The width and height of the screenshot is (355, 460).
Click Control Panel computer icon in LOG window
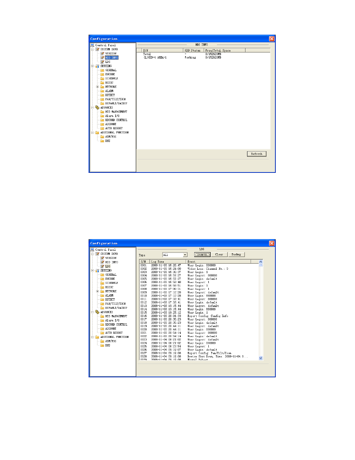coord(92,250)
